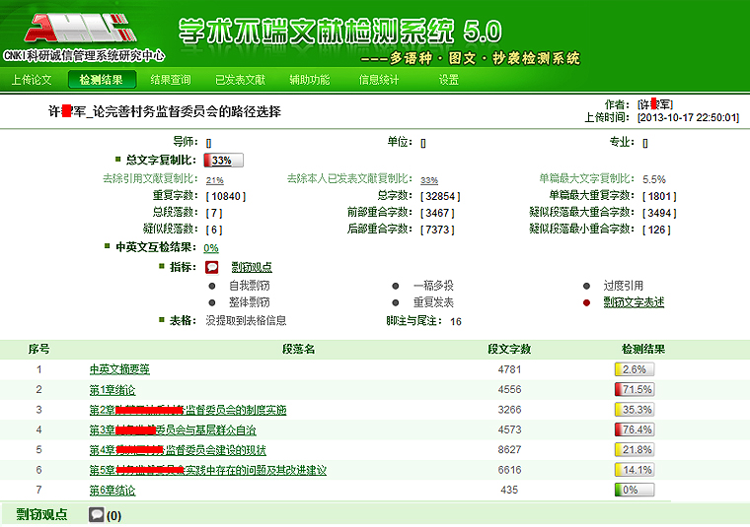Open the 已发表文献 menu
Screen dimensions: 750x527
[x=240, y=80]
